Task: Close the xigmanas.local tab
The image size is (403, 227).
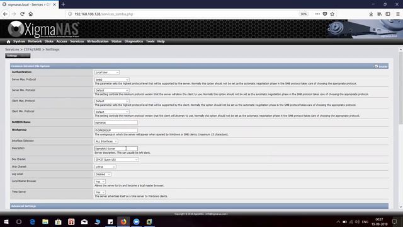Action: tap(55, 4)
